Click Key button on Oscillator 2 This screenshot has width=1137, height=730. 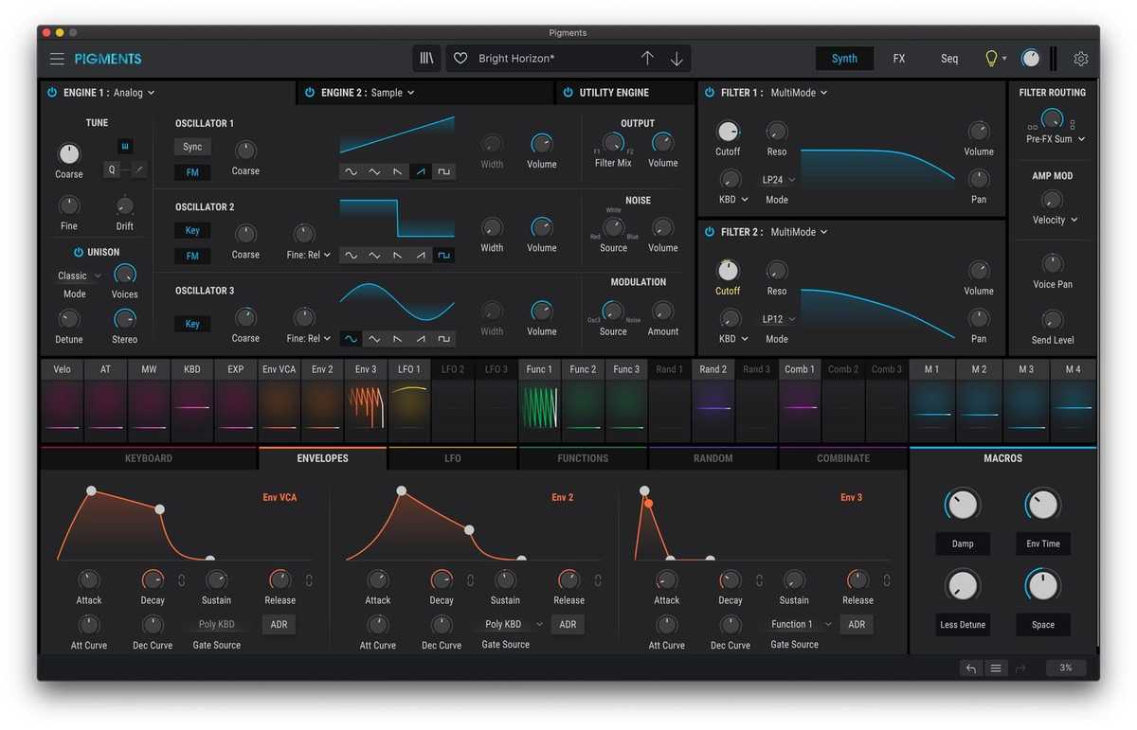pos(192,230)
